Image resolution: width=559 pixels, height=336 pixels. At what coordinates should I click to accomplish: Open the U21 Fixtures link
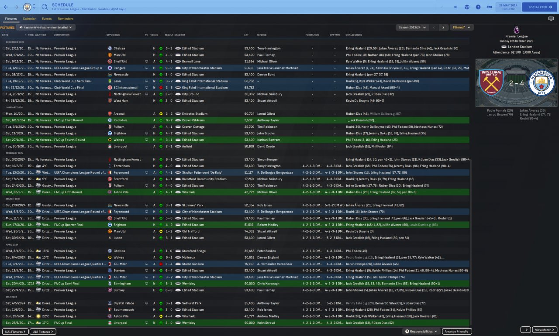15,332
